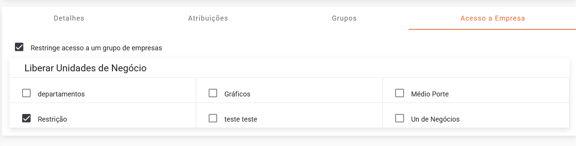Toggle the teste teste checkbox
The height and width of the screenshot is (146, 576).
click(x=213, y=118)
